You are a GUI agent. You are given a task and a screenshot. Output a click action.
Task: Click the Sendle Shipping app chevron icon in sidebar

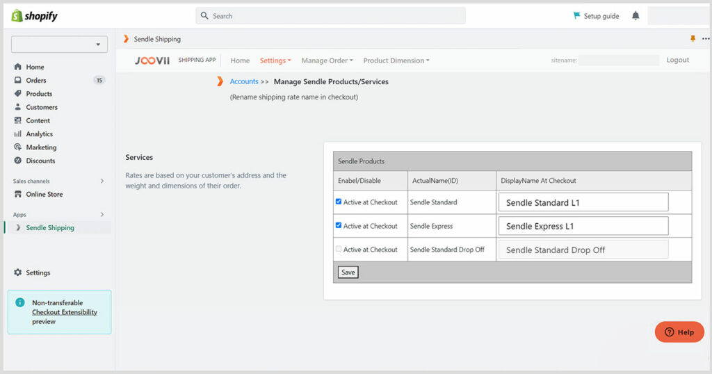coord(18,227)
